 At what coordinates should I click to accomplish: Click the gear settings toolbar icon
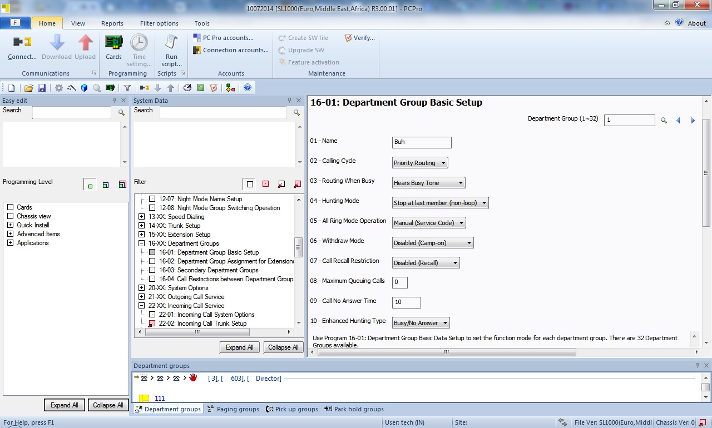59,88
